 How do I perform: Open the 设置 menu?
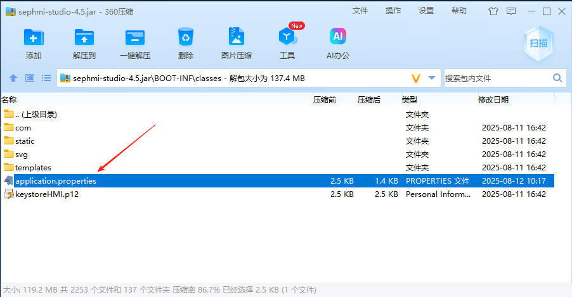[426, 11]
